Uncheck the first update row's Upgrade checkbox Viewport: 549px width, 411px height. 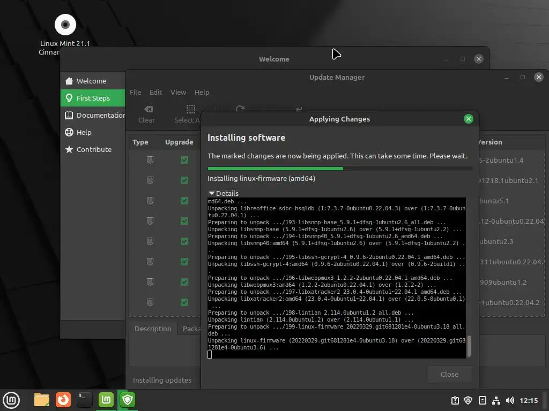(184, 160)
